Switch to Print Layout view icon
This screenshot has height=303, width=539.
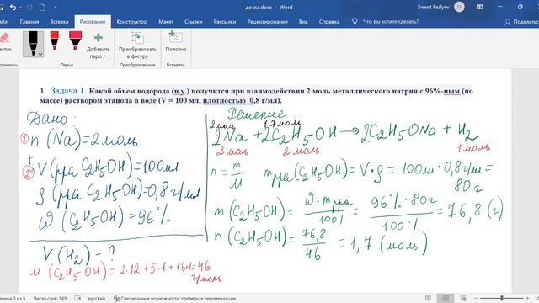tap(446, 298)
